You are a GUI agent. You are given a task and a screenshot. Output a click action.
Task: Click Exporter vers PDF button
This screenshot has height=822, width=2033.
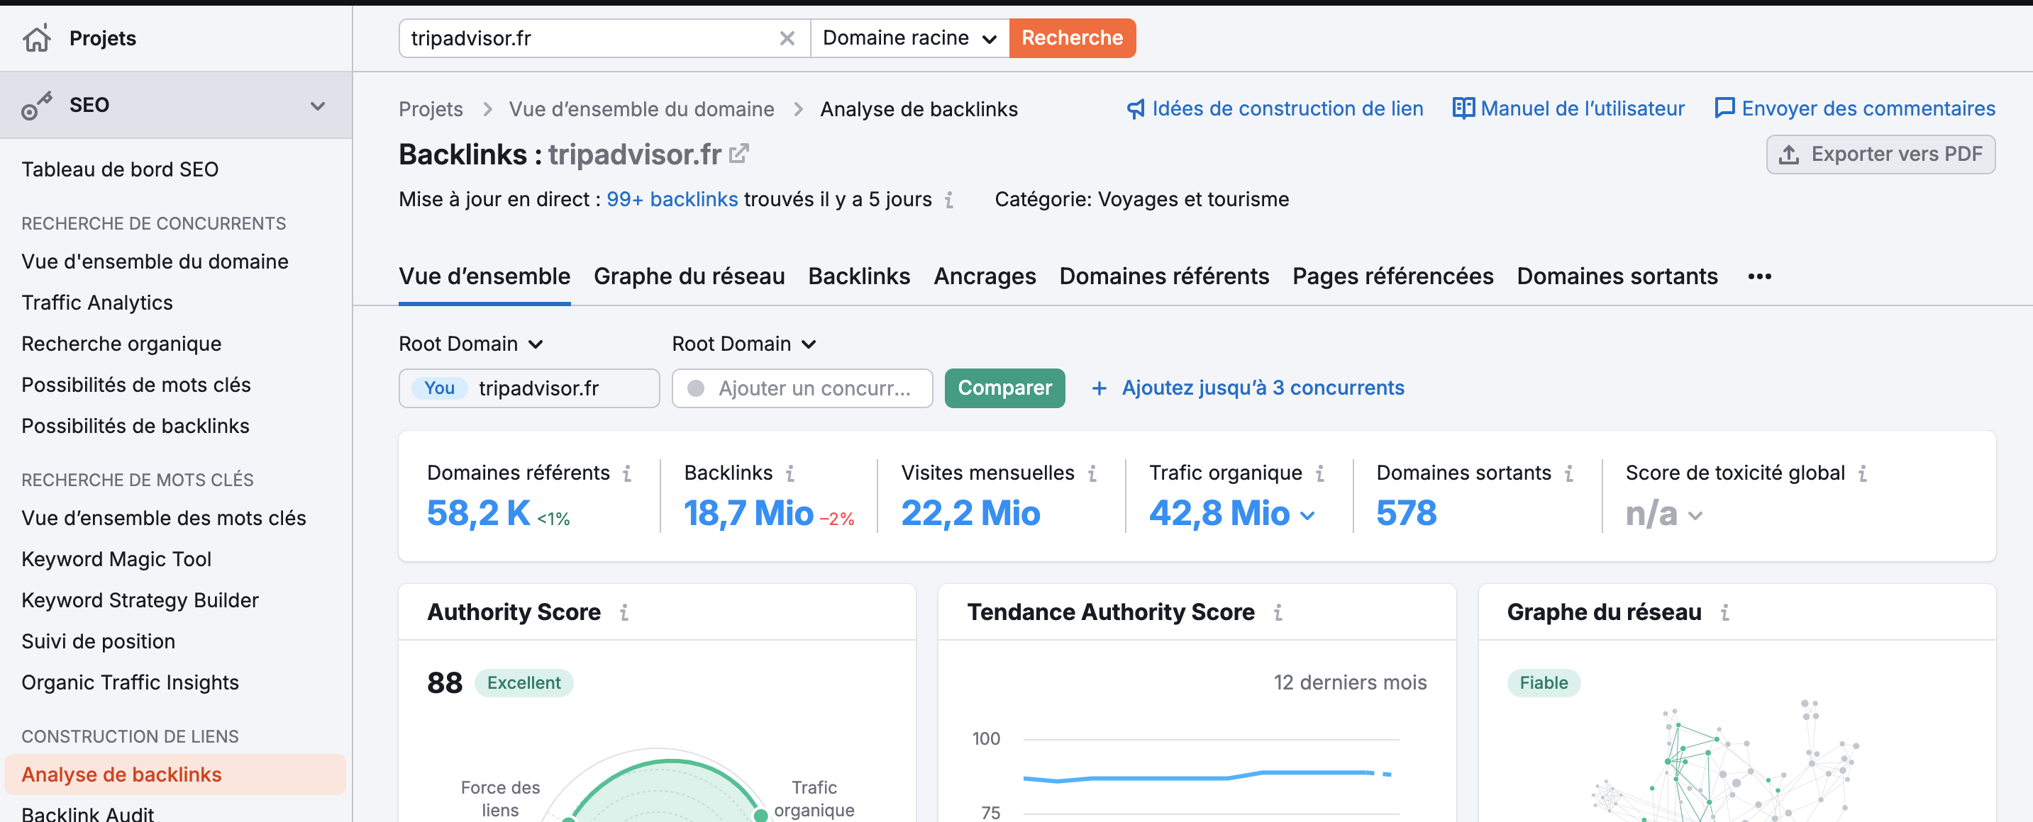(x=1880, y=154)
